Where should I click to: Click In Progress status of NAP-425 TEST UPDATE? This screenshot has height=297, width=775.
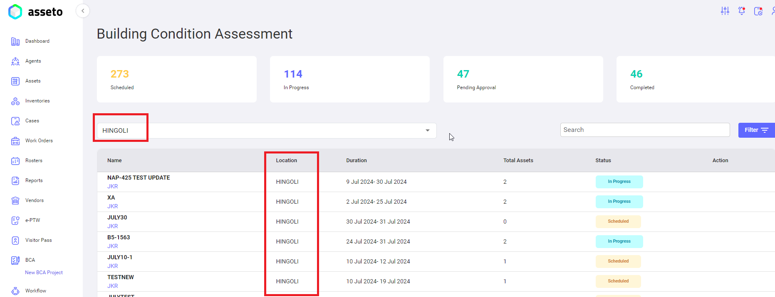point(619,182)
